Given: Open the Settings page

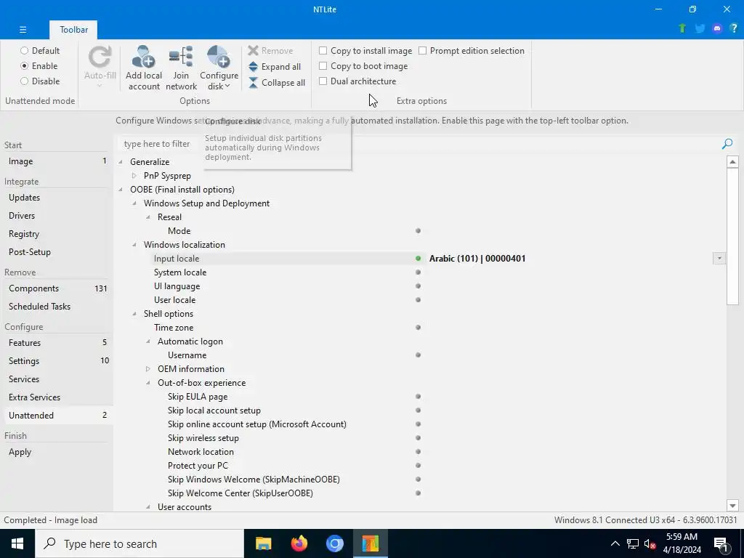Looking at the screenshot, I should [57, 361].
